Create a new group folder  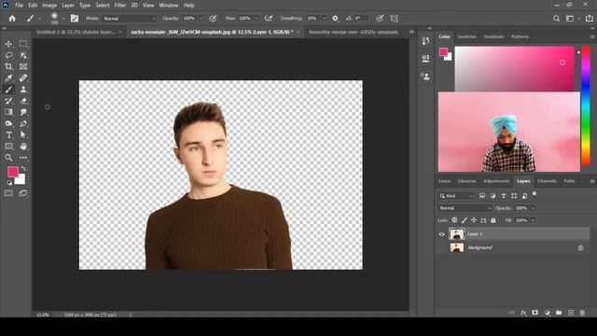coord(559,313)
